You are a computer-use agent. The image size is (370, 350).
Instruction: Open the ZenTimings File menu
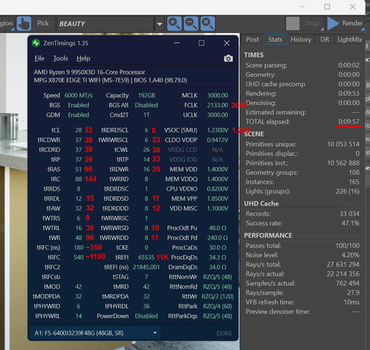pos(40,58)
